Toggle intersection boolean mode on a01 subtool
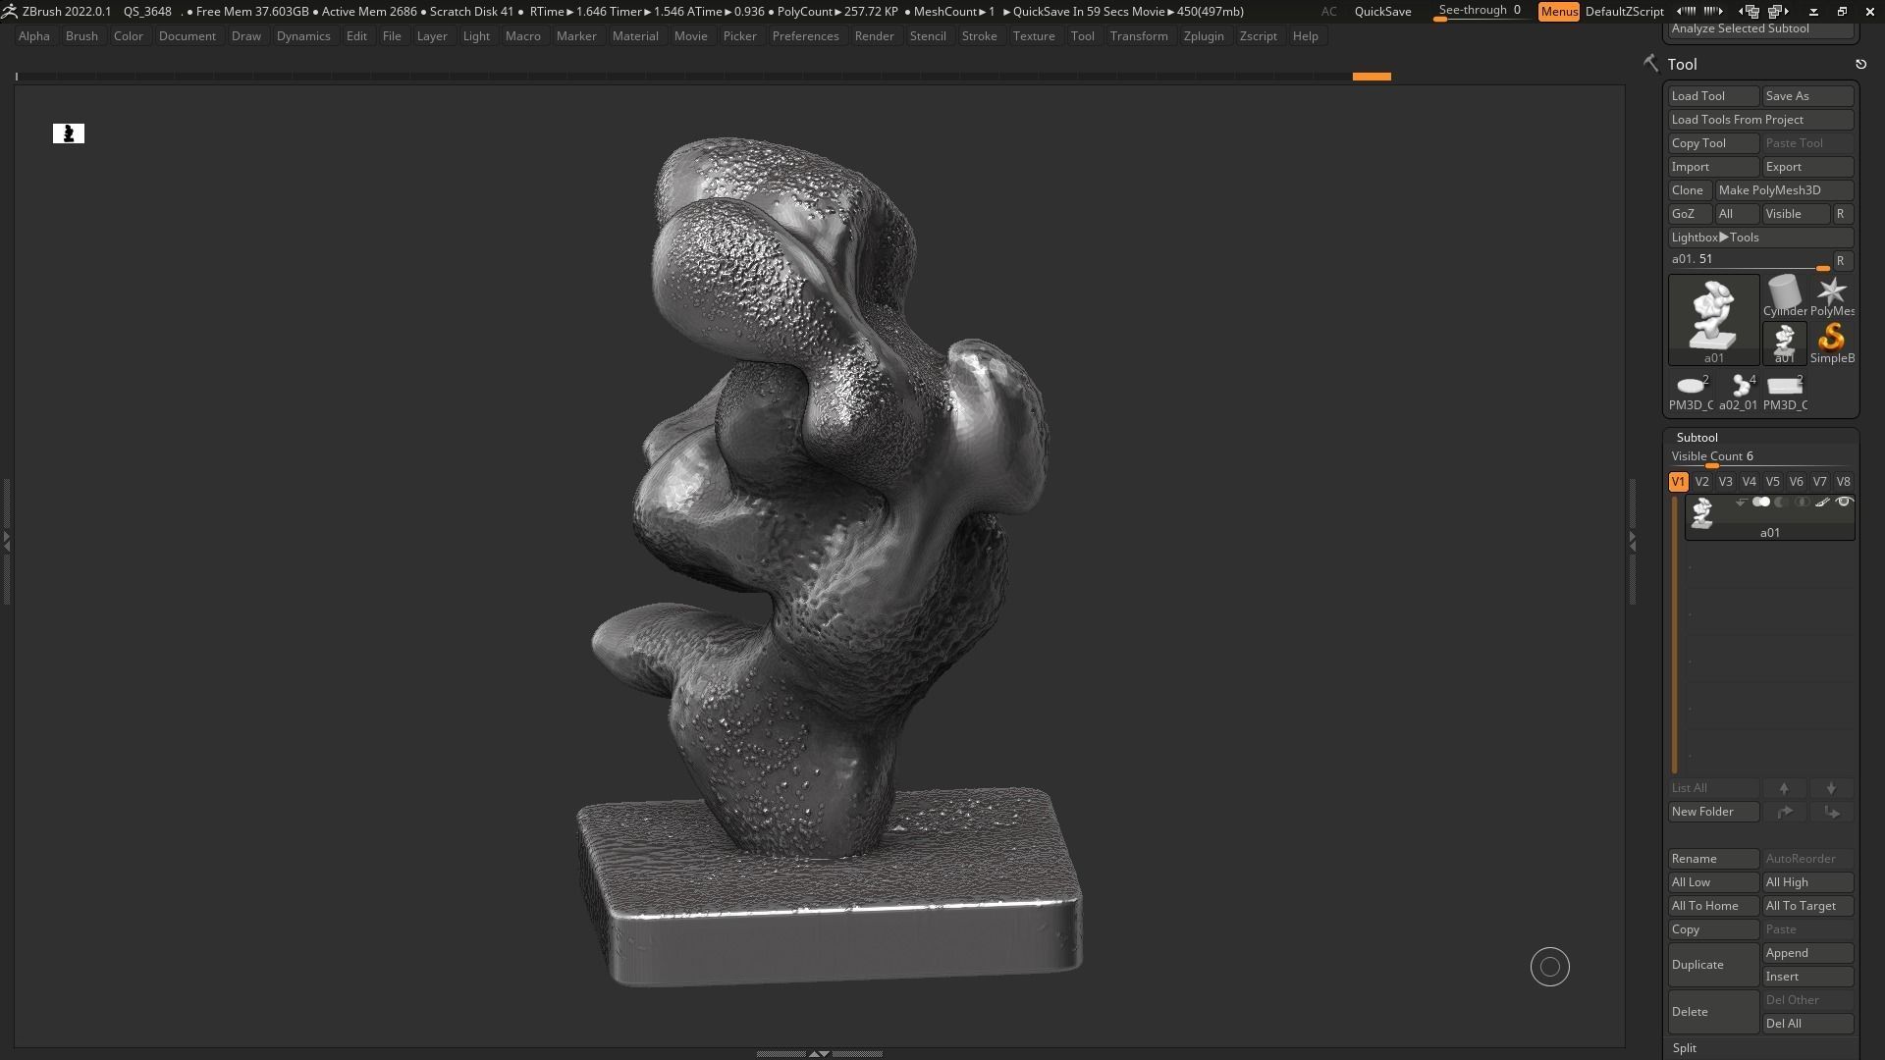 1803,503
